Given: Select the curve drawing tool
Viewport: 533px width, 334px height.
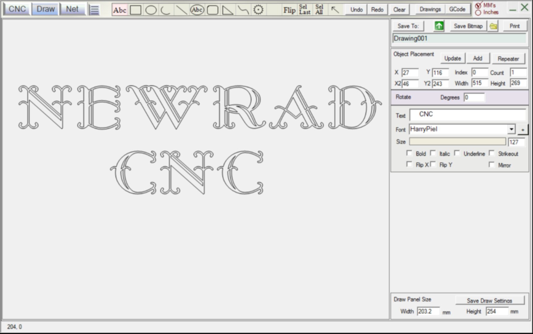Looking at the screenshot, I should (243, 10).
